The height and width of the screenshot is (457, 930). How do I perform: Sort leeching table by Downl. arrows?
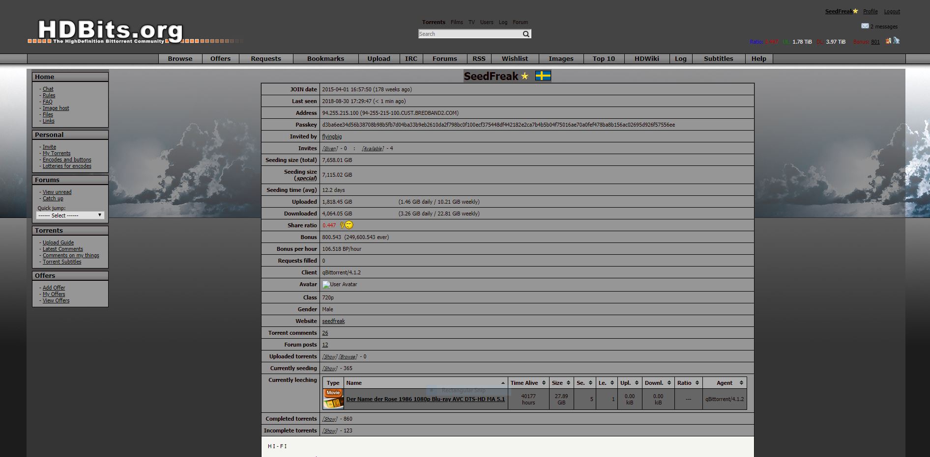point(669,383)
